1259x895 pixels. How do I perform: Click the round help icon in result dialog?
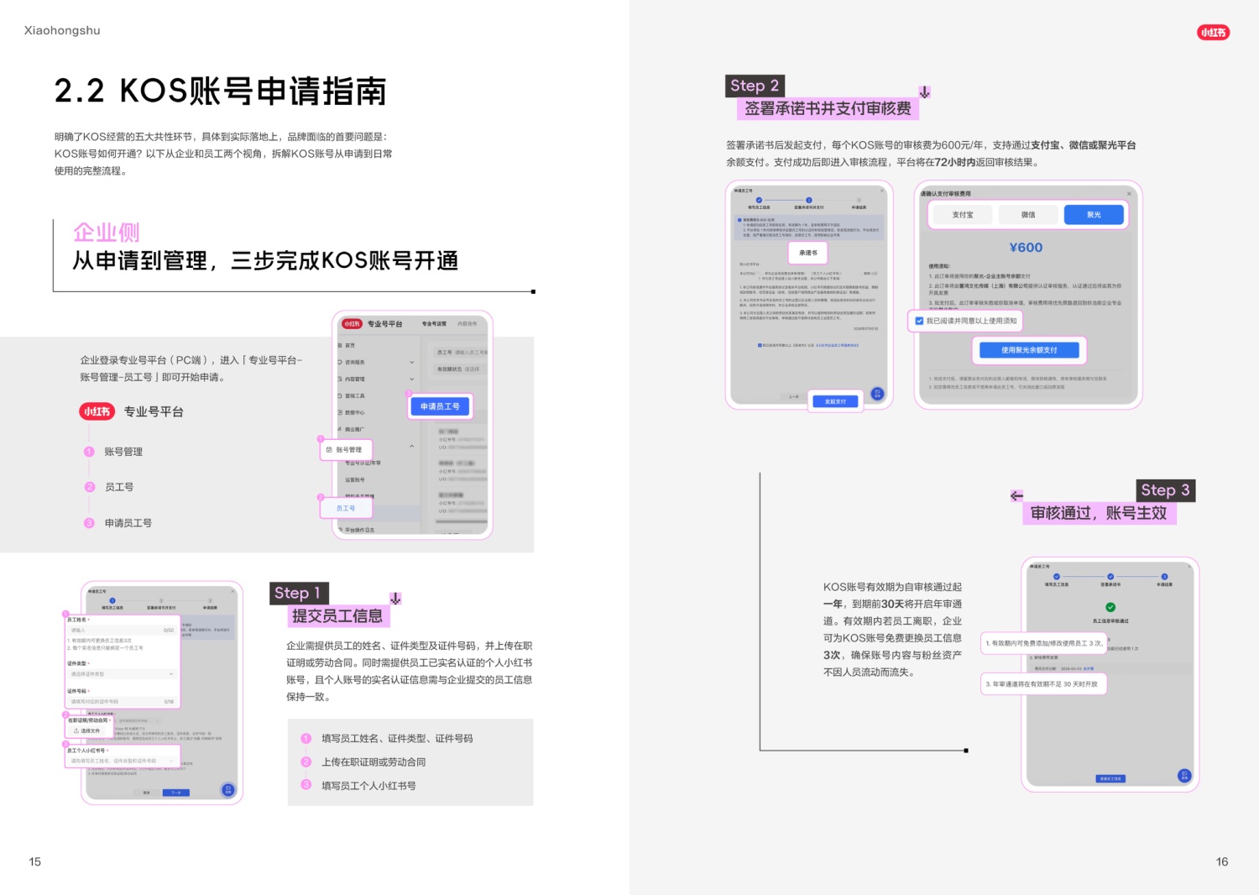coord(1184,775)
